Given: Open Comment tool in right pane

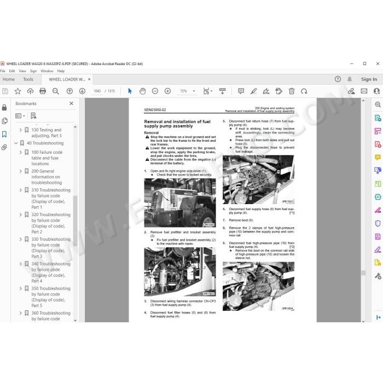Looking at the screenshot, I should [x=378, y=158].
